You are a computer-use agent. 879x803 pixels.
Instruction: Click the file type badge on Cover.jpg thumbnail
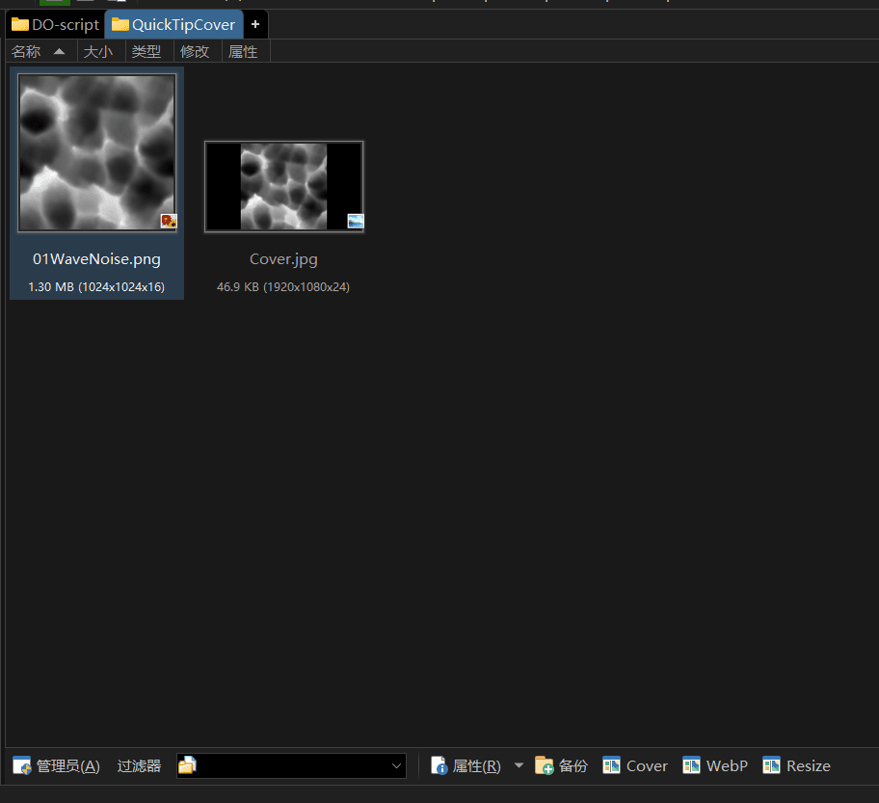coord(356,221)
